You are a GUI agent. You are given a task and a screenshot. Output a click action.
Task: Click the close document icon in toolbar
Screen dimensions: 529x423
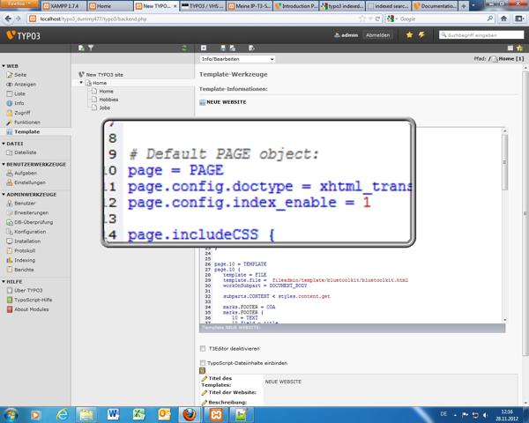coord(204,48)
